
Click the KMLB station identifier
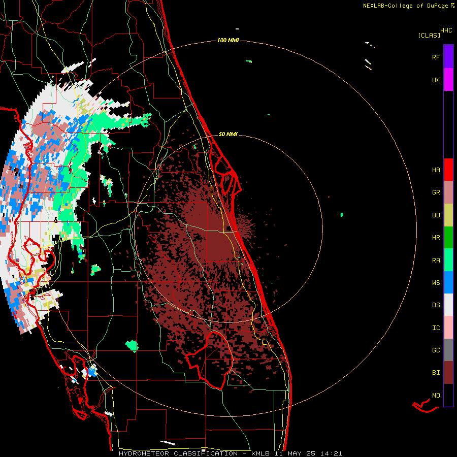(x=261, y=453)
